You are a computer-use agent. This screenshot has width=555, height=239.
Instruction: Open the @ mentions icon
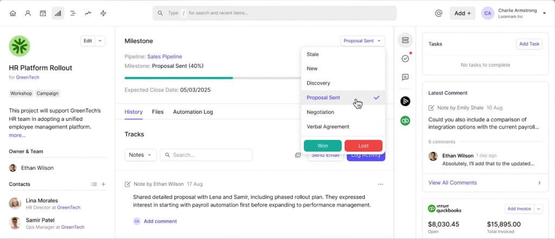point(438,13)
